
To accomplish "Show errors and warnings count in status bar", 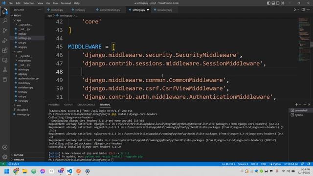I will click(x=14, y=164).
